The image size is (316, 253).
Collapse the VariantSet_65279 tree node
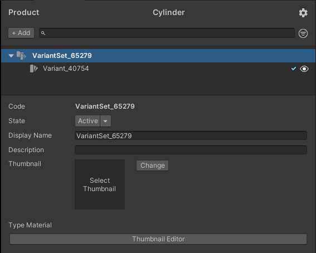tap(11, 56)
